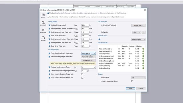Click the yellow buckling length summary note
This screenshot has height=103, width=183.
(x=73, y=64)
